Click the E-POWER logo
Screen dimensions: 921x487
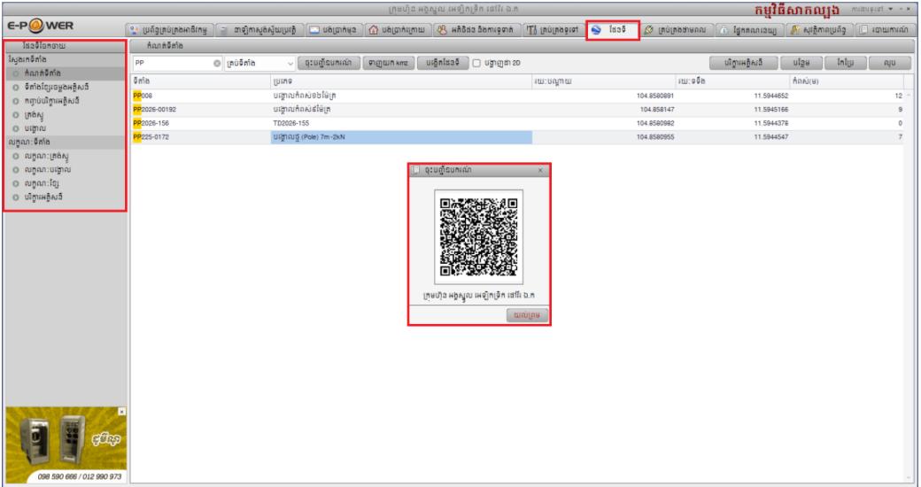(40, 27)
